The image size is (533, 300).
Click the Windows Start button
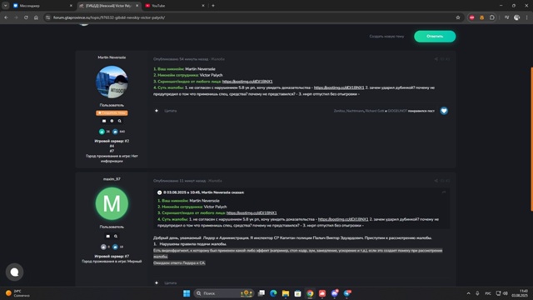187,293
